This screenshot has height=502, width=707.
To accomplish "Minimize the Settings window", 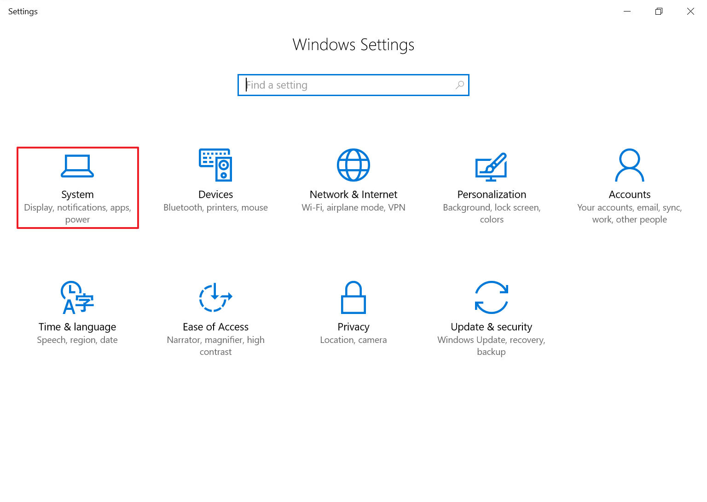I will 627,11.
